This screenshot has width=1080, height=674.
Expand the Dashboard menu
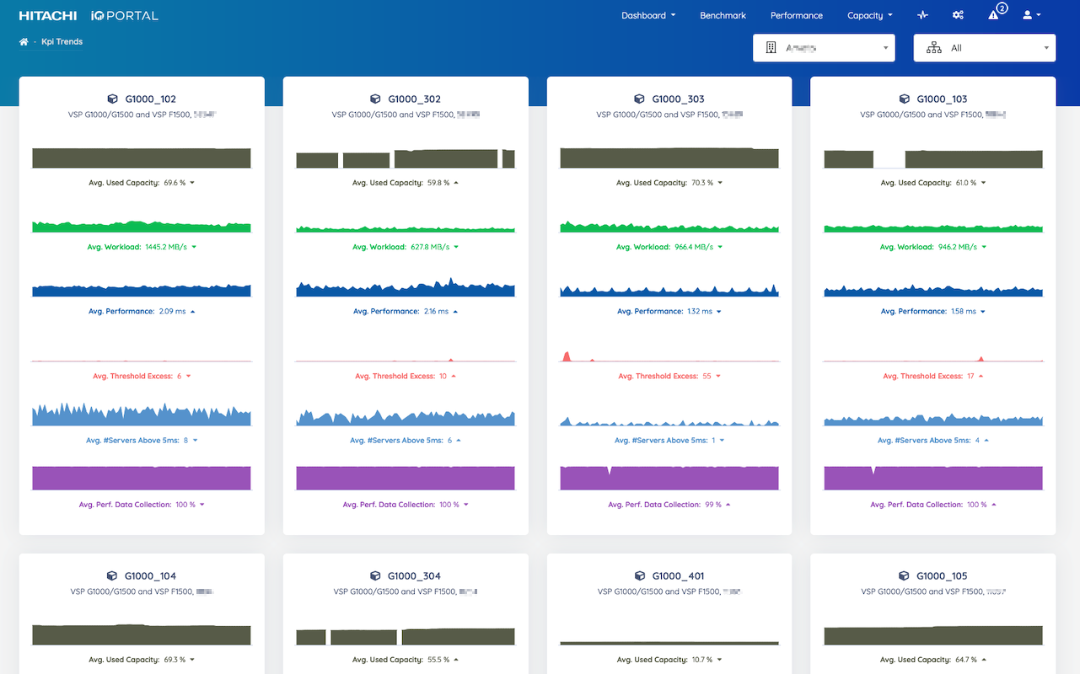tap(647, 15)
